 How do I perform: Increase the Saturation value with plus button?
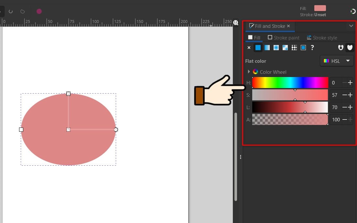[x=350, y=95]
